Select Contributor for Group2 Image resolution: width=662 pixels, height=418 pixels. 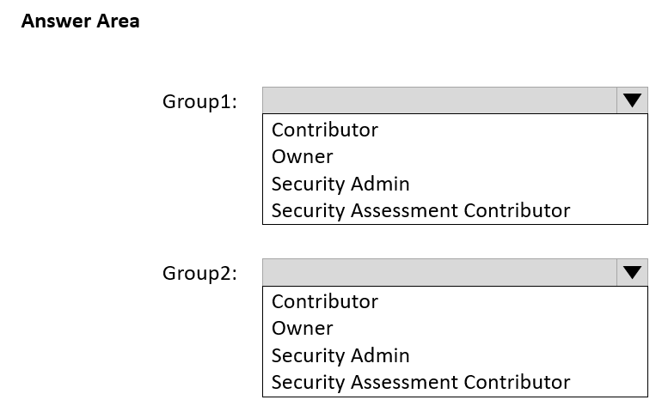point(325,301)
